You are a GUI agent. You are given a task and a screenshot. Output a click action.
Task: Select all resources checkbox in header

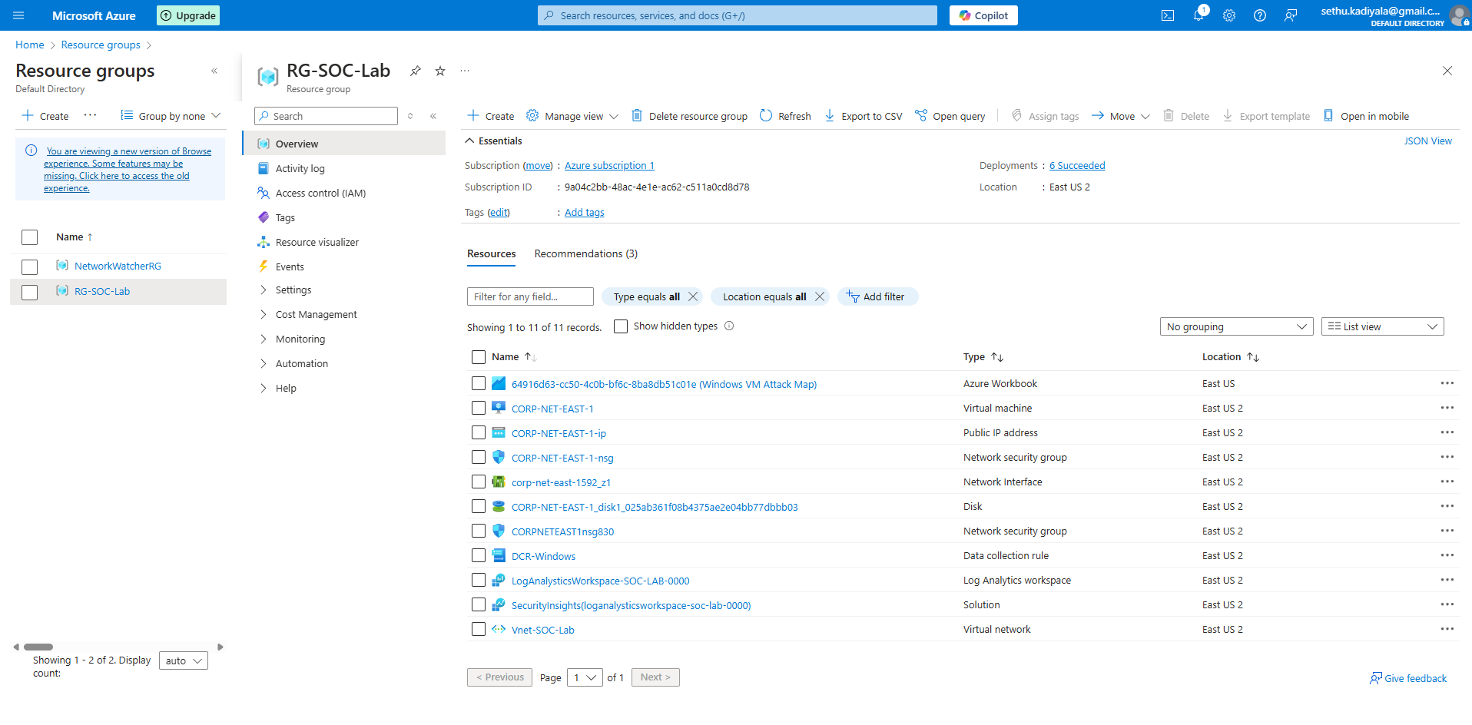point(479,357)
